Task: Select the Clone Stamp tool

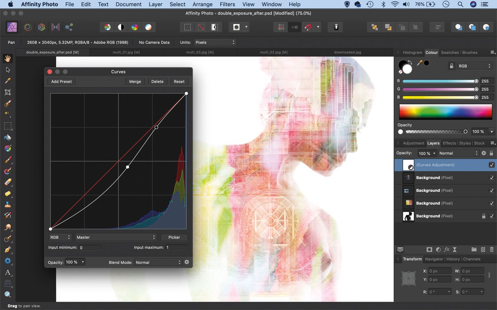Action: click(7, 205)
